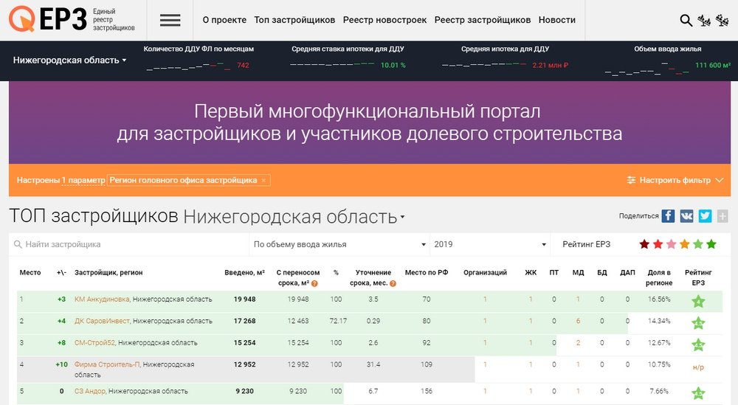Click МД value 2 for СМ-Строй52
This screenshot has width=738, height=405.
[578, 342]
